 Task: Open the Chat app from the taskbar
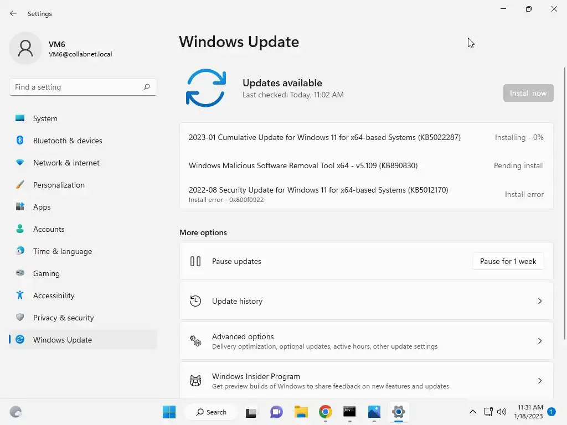[276, 412]
